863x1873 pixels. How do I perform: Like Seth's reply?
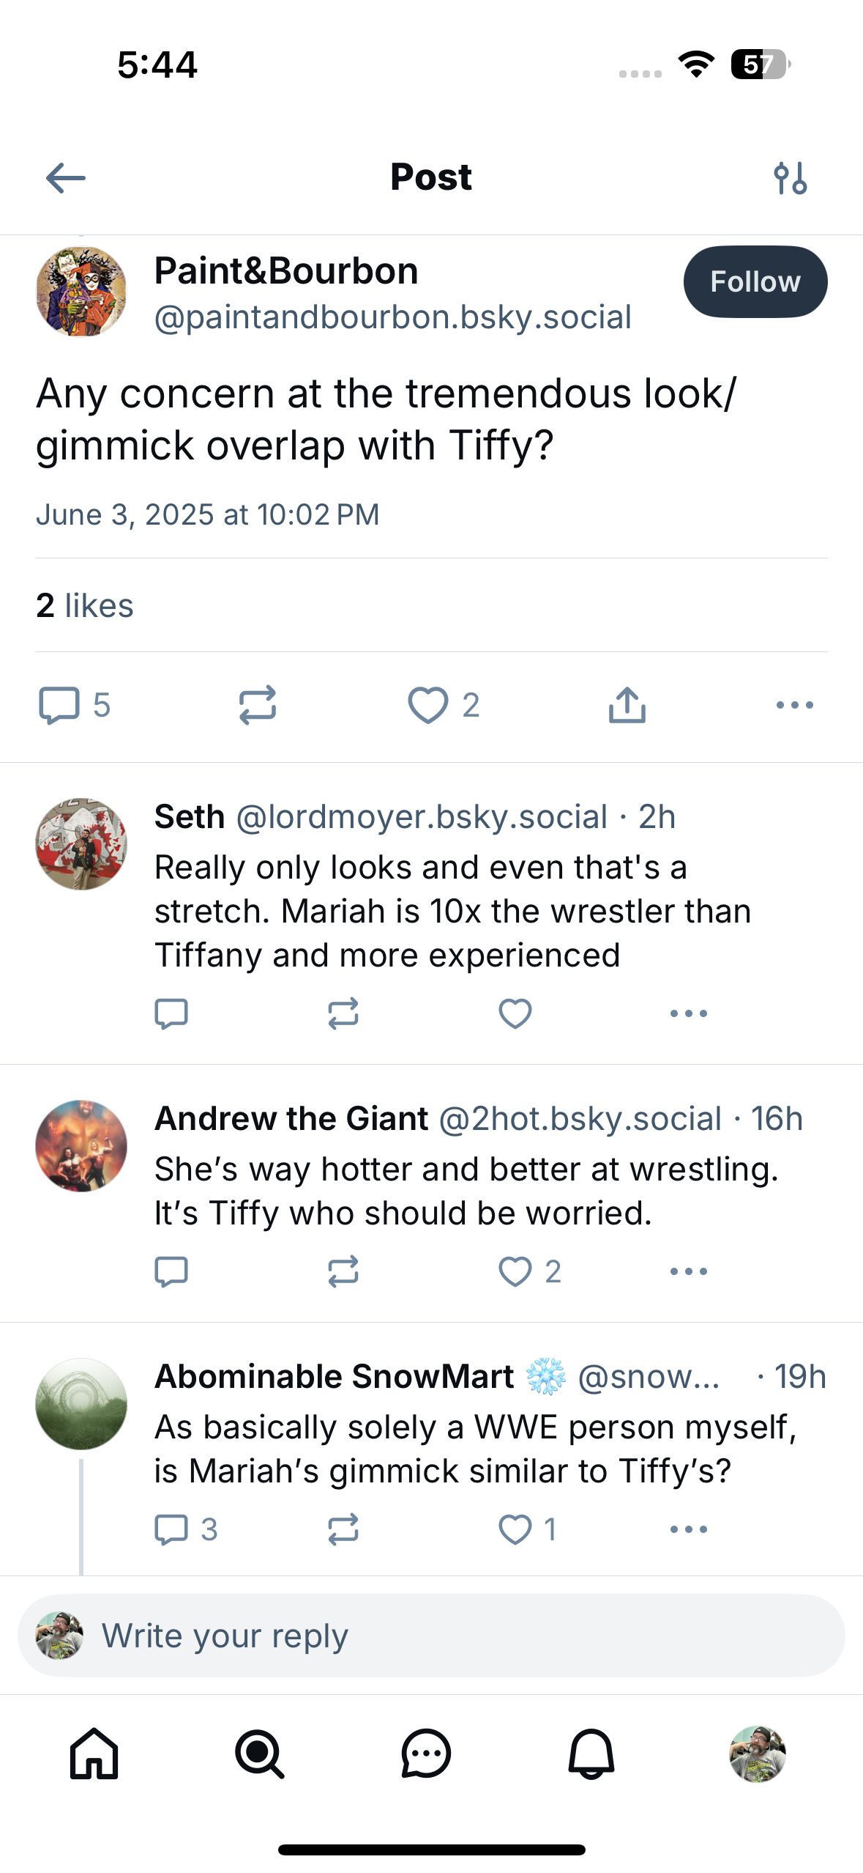515,1013
